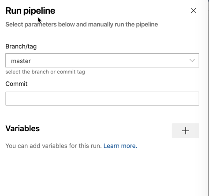
Task: Click 'You can add variables for this run' text
Action: tap(53, 146)
